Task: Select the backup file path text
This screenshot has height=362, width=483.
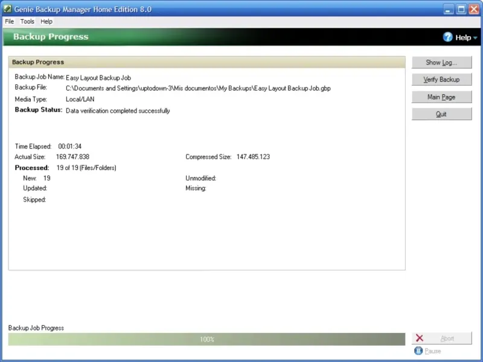Action: point(198,88)
